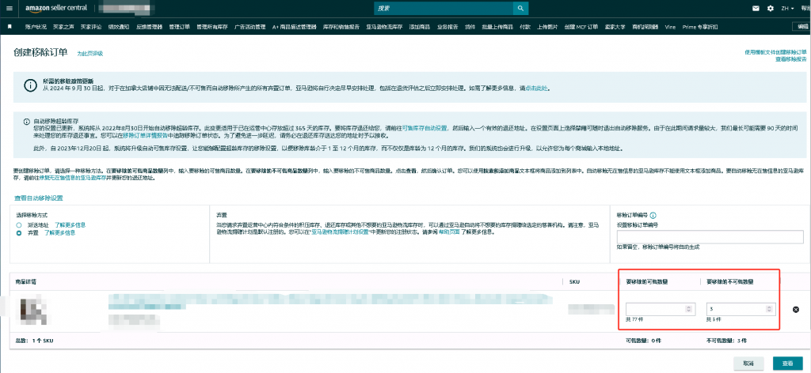Click 了解更多信息 next to 弃置

pyautogui.click(x=59, y=232)
